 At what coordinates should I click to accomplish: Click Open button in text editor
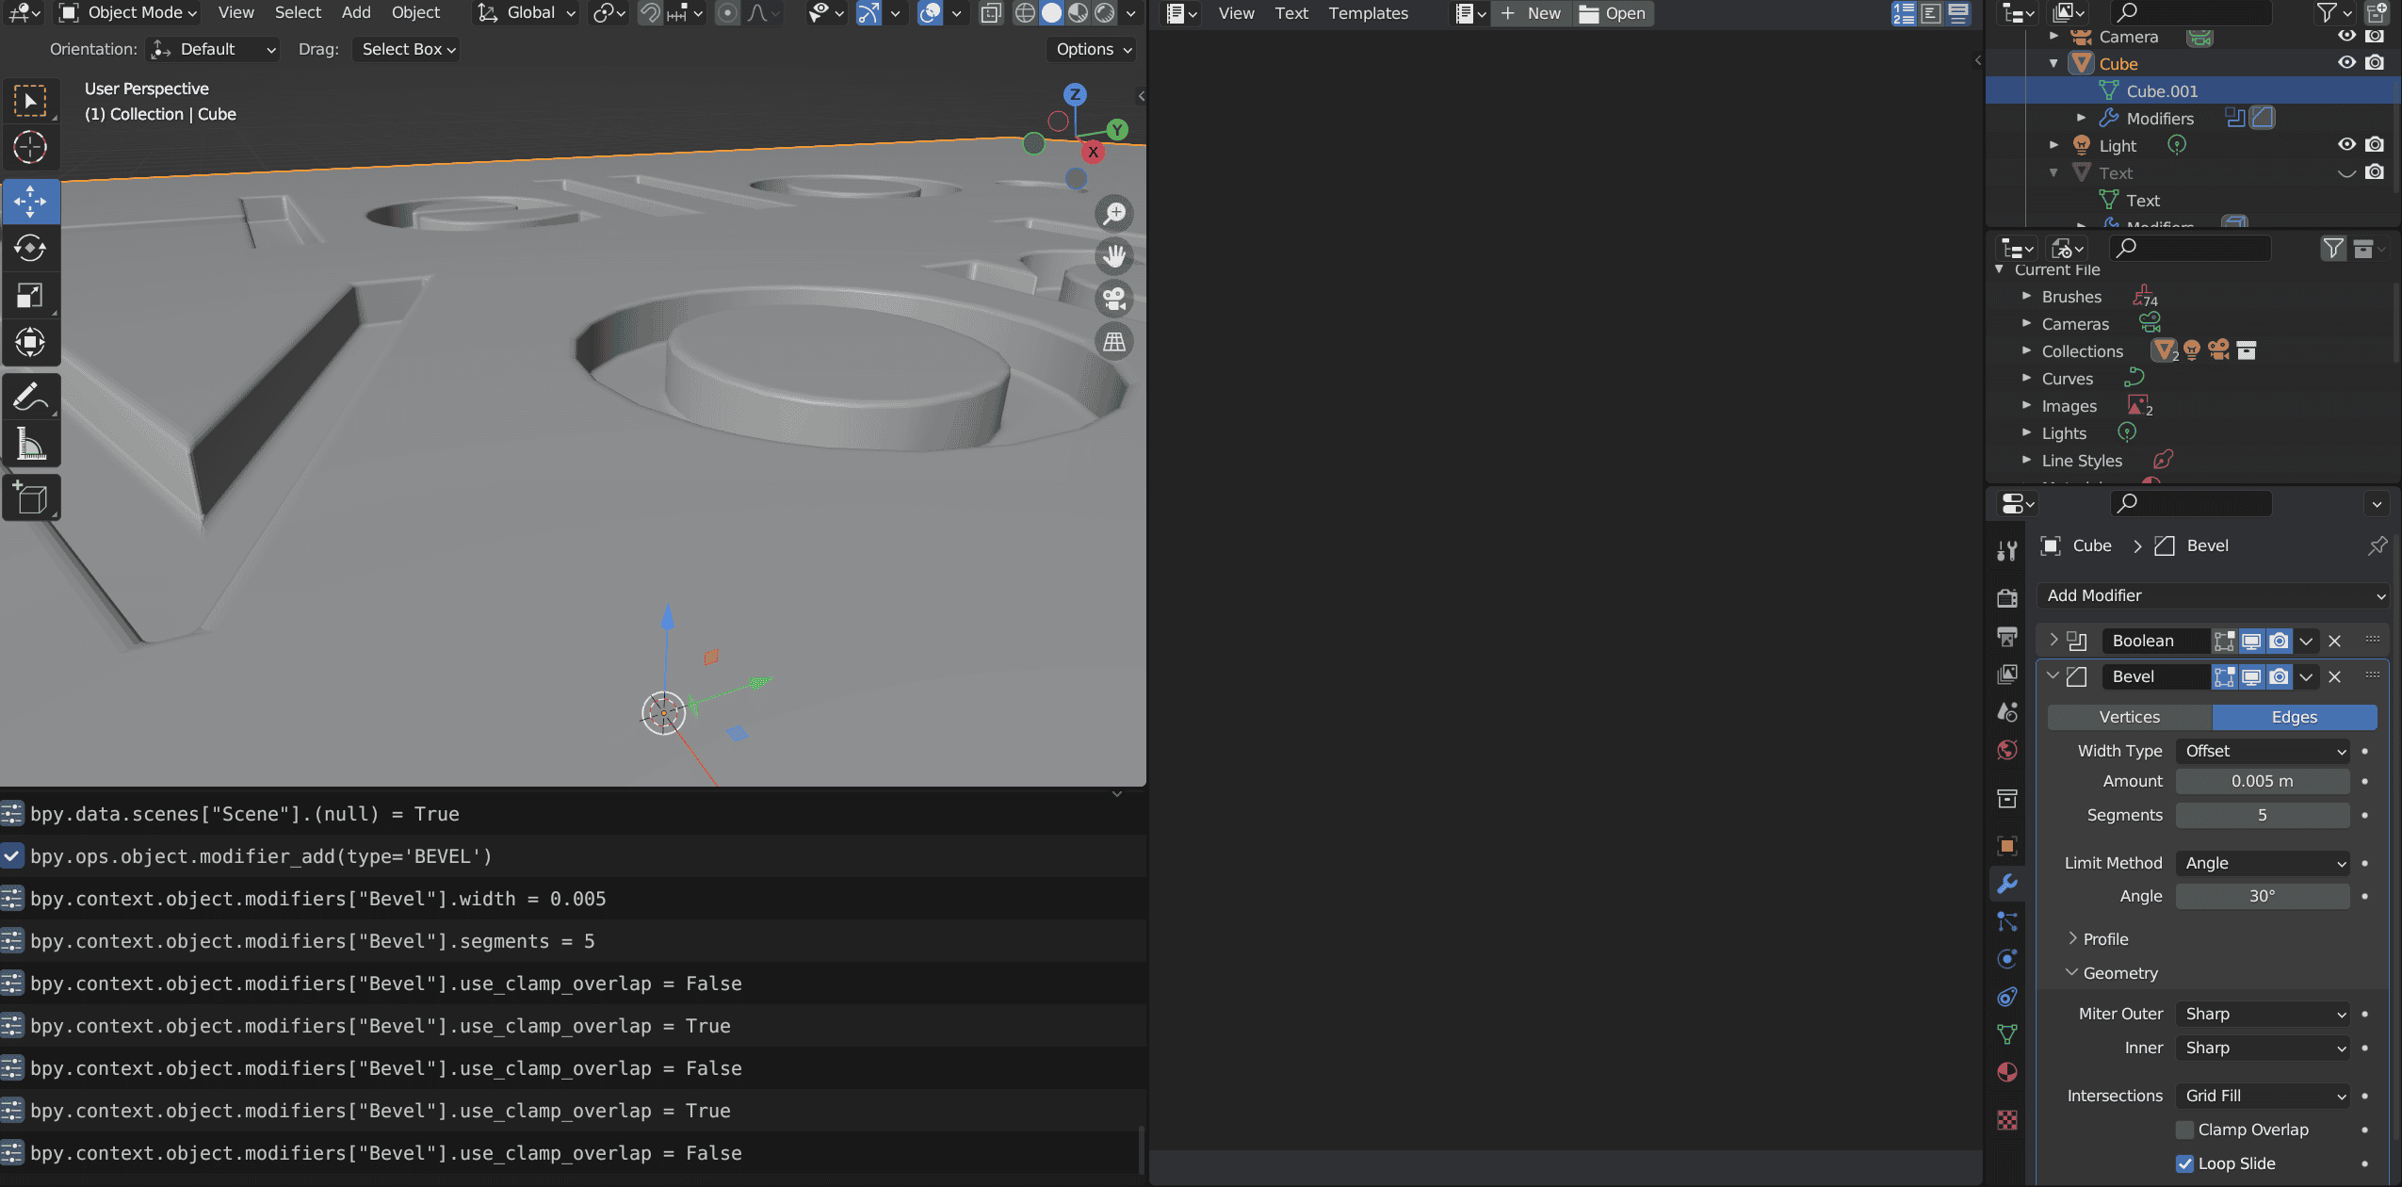pyautogui.click(x=1613, y=13)
